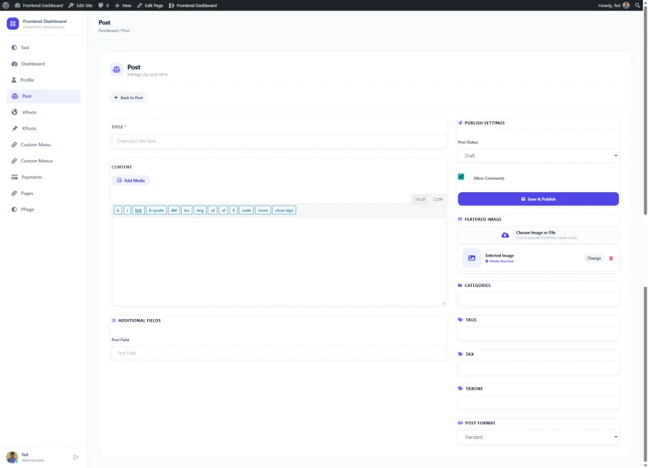The image size is (648, 468).
Task: Open the Post Format dropdown
Action: [x=538, y=437]
